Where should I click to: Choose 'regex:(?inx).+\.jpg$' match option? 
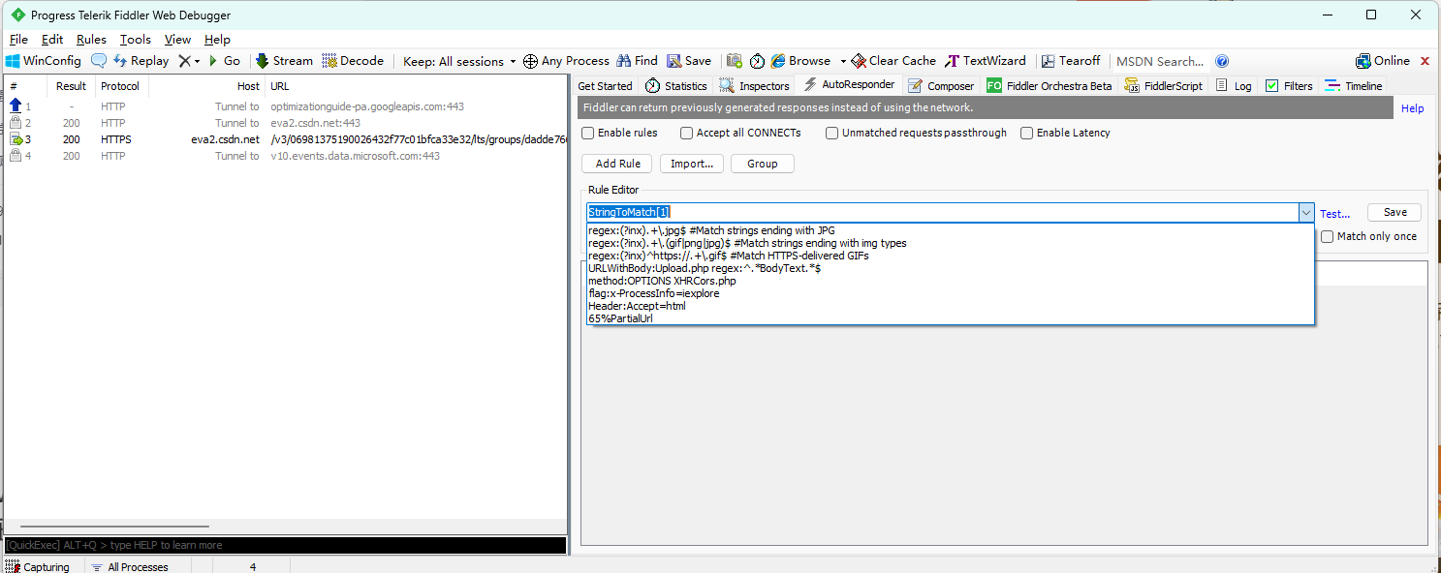point(950,230)
